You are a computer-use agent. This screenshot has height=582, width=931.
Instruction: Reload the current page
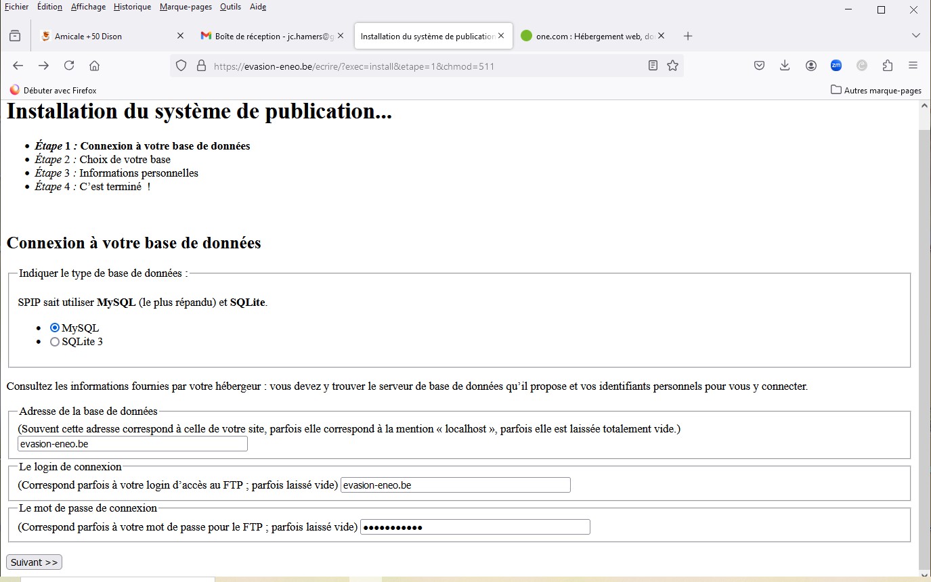click(69, 66)
